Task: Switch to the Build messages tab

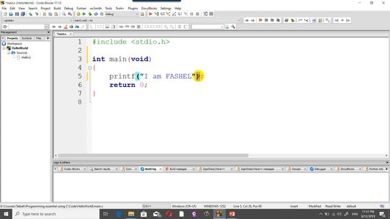Action: pos(178,169)
